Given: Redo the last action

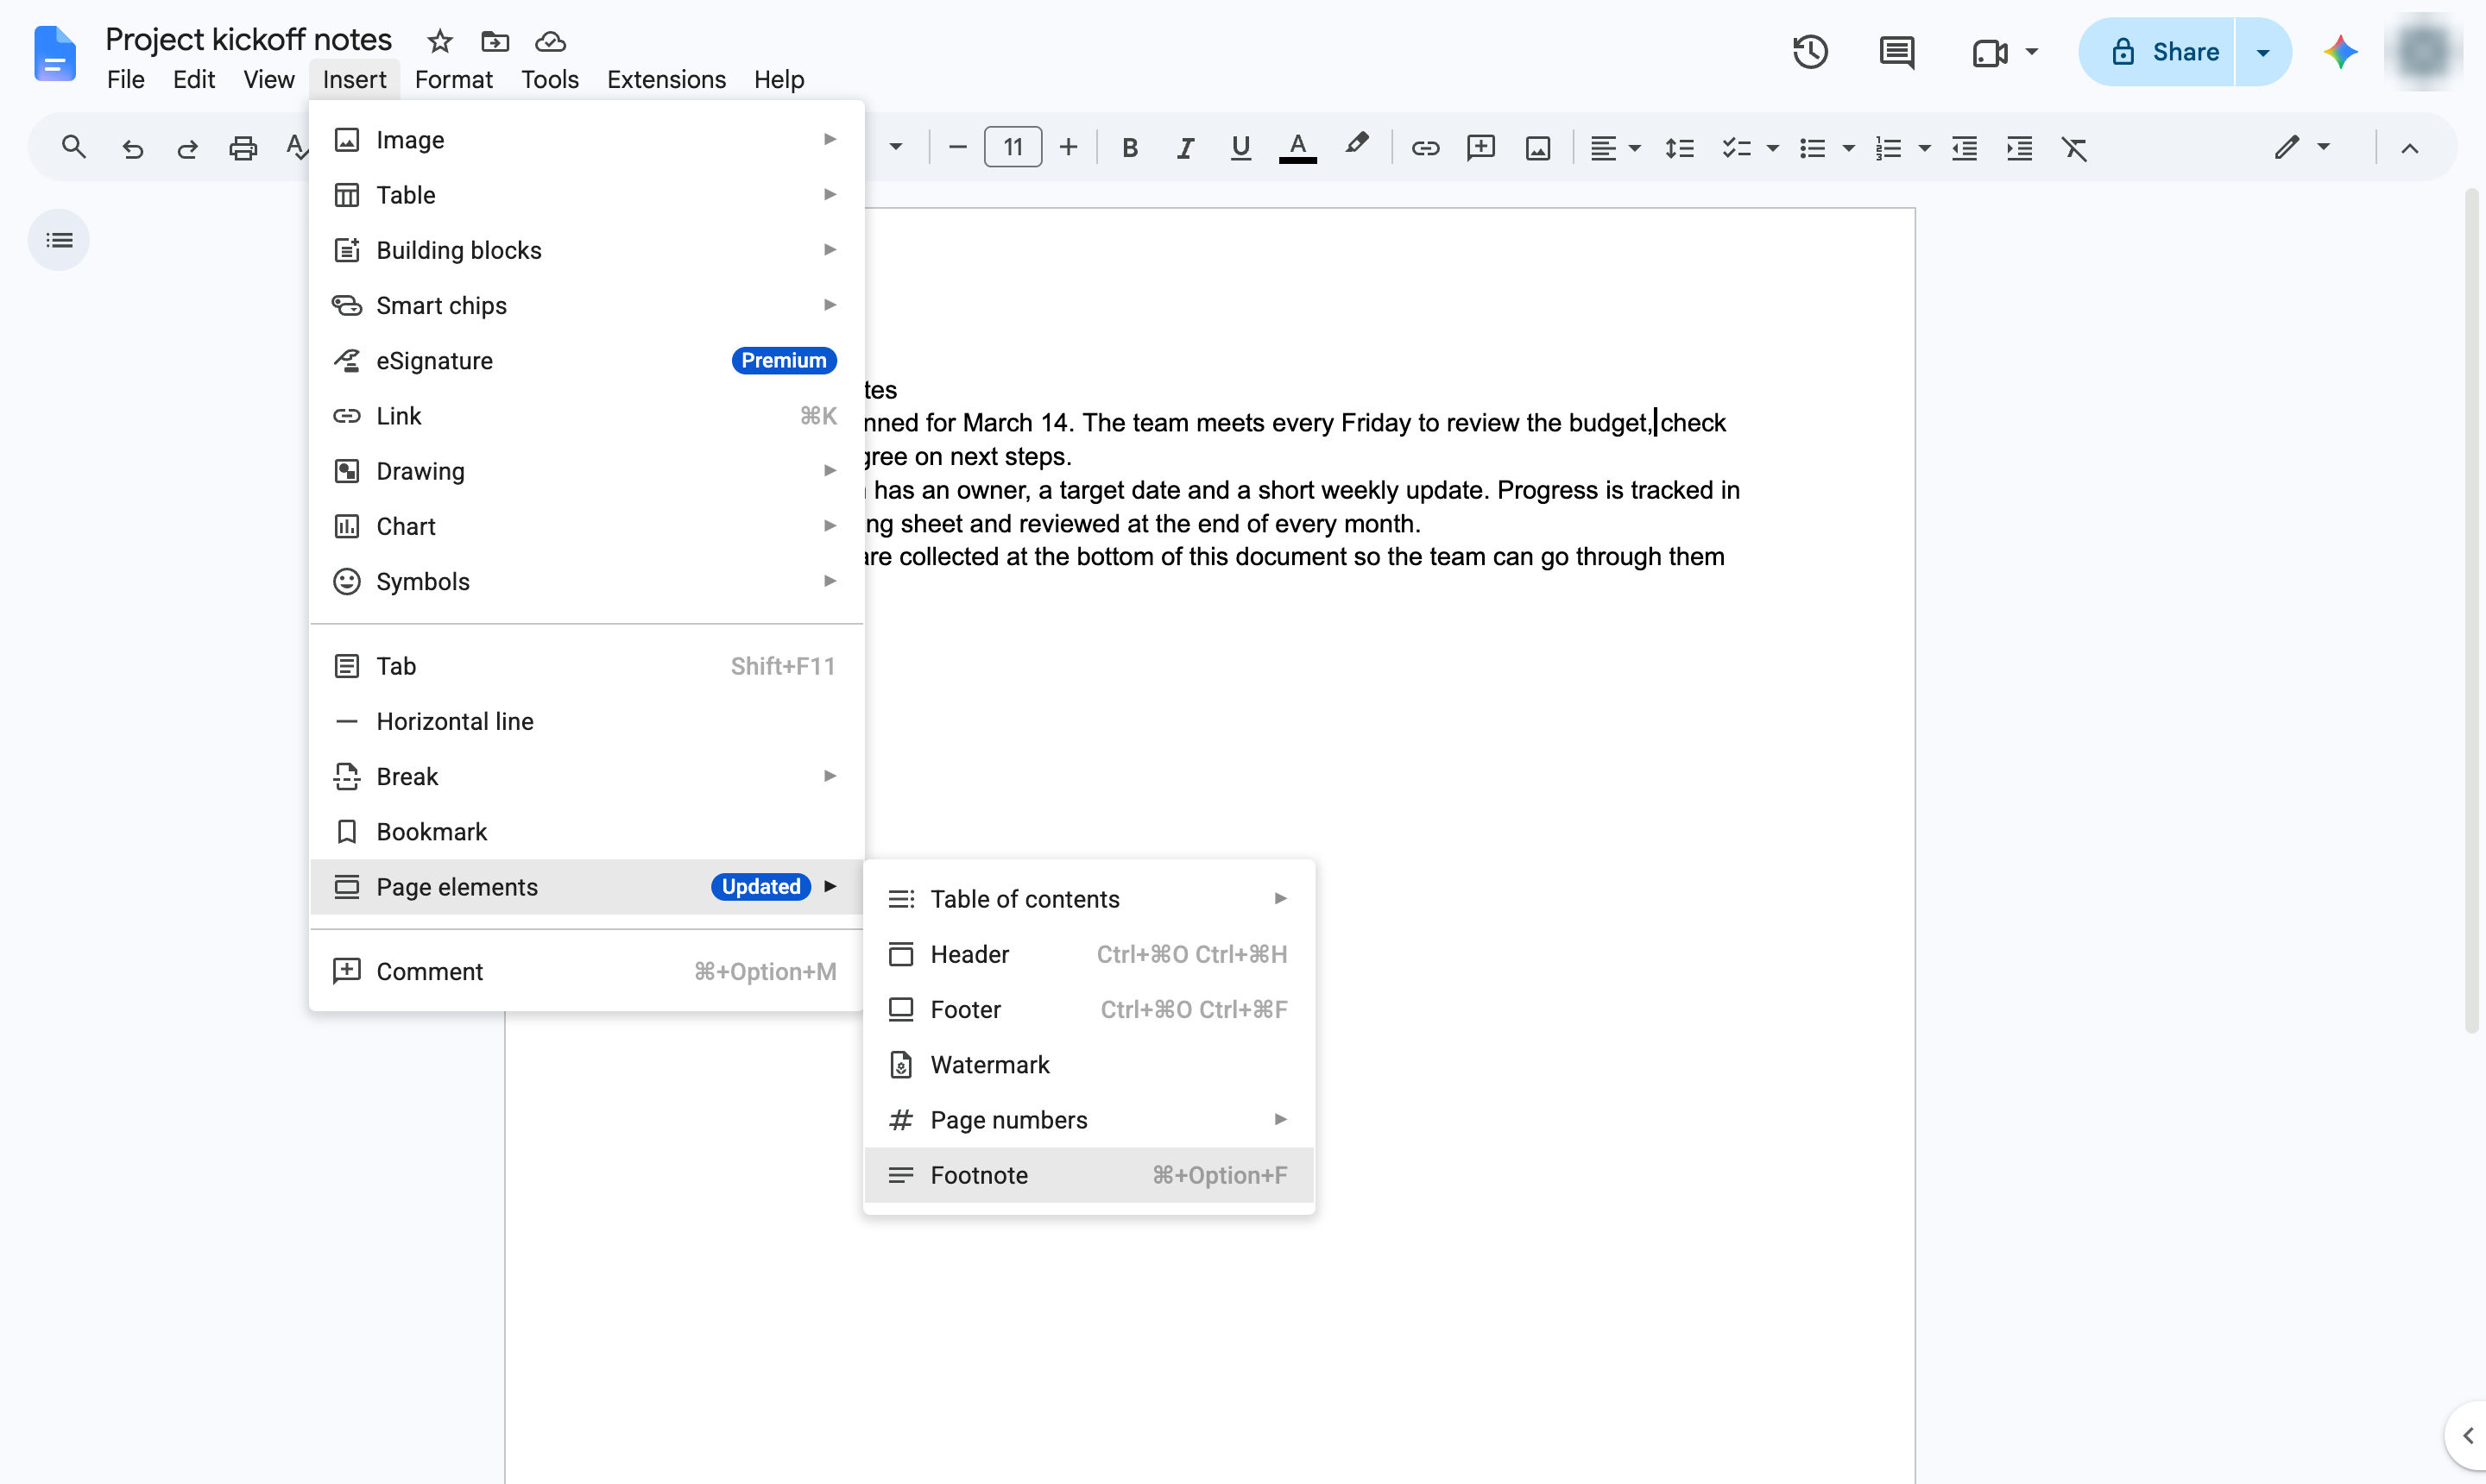Looking at the screenshot, I should [187, 149].
